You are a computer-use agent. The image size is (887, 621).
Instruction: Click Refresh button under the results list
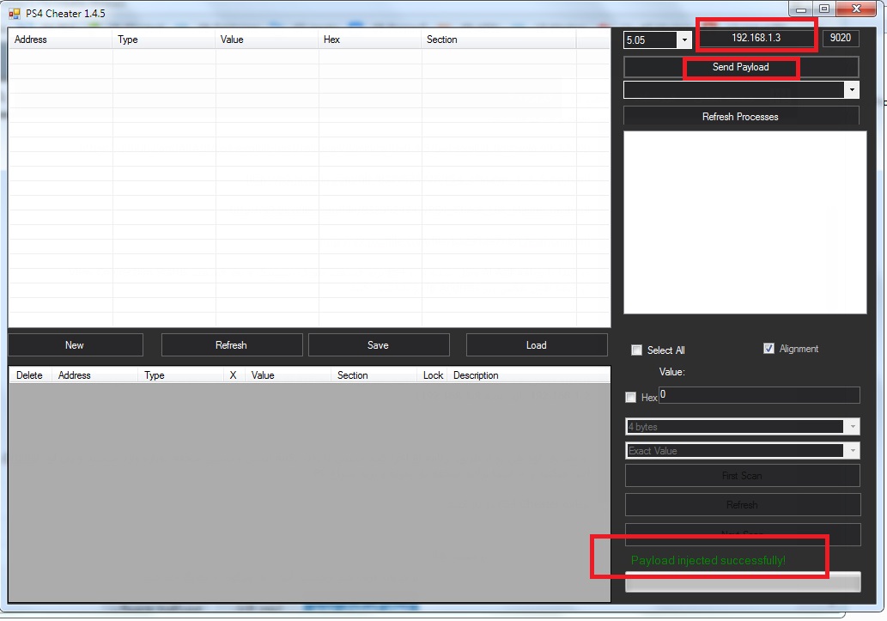click(231, 345)
